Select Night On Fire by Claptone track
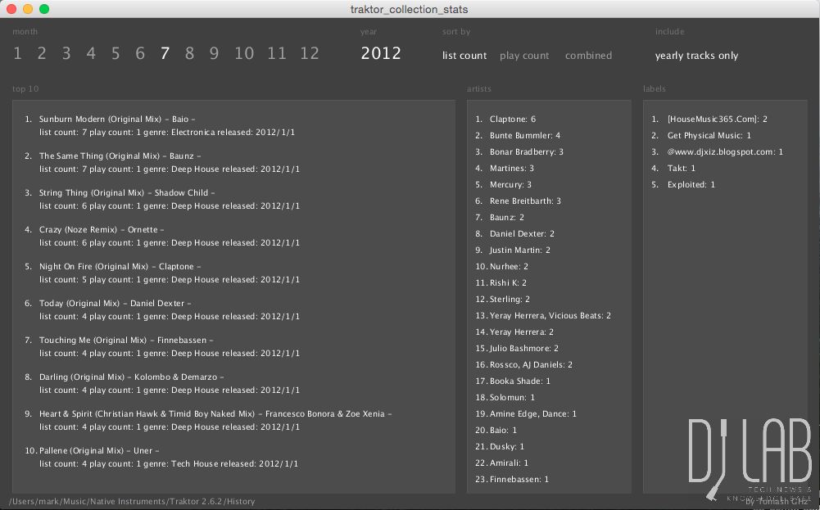Viewport: 820px width, 510px height. 120,267
